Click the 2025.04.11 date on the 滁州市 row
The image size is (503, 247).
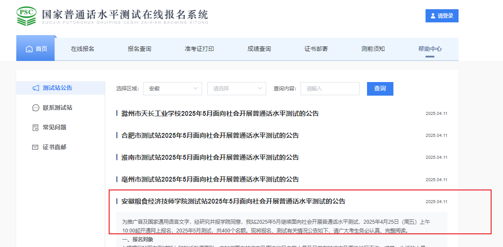436,114
